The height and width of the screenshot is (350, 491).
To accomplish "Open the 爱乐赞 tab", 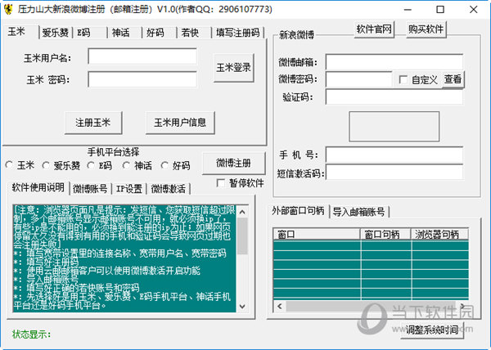I will 56,33.
